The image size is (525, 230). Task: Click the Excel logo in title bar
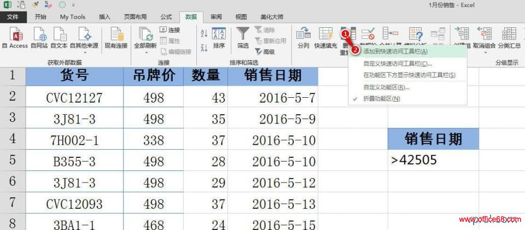7,5
